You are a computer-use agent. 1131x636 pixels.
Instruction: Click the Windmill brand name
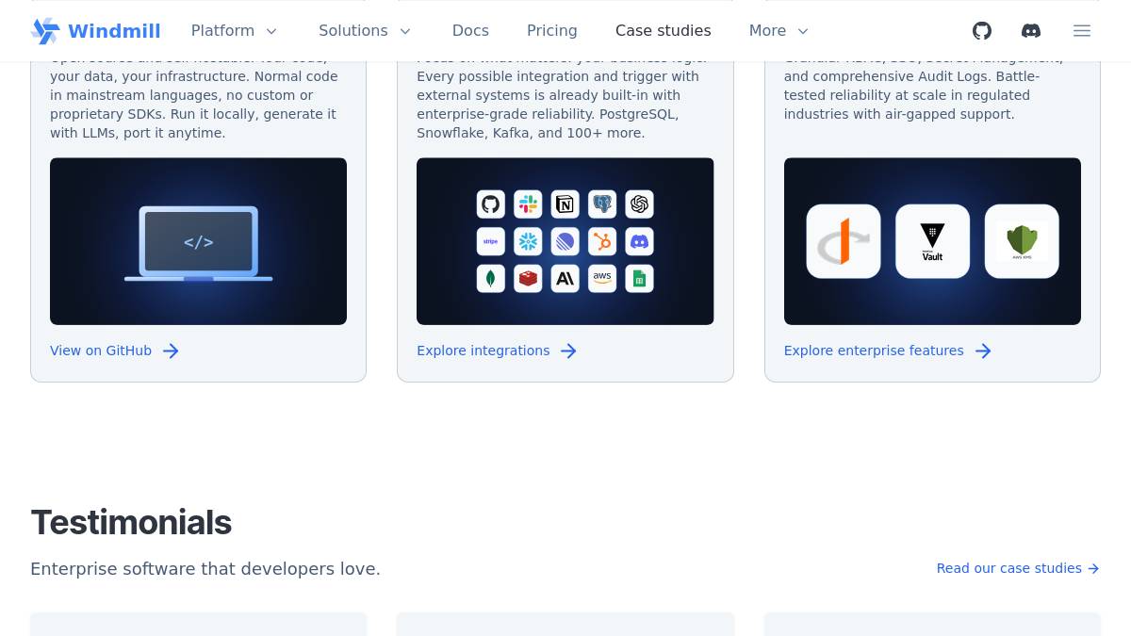coord(114,31)
